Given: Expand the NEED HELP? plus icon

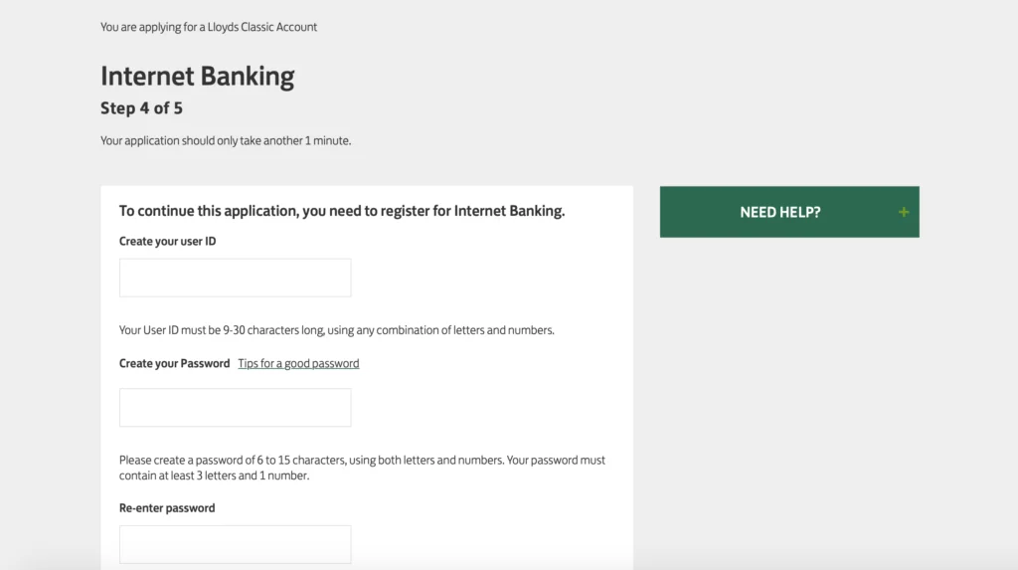Looking at the screenshot, I should pyautogui.click(x=903, y=212).
